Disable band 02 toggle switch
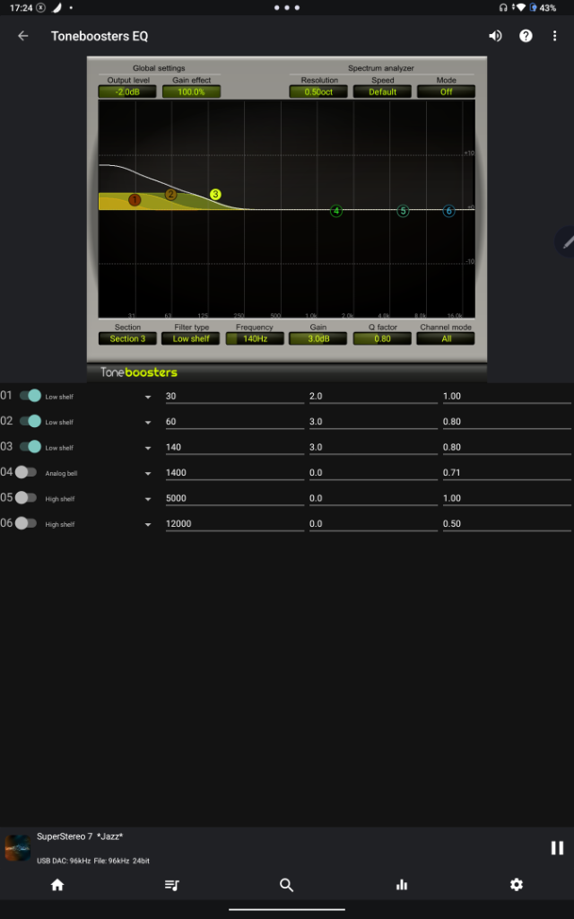This screenshot has width=574, height=919. click(x=30, y=421)
